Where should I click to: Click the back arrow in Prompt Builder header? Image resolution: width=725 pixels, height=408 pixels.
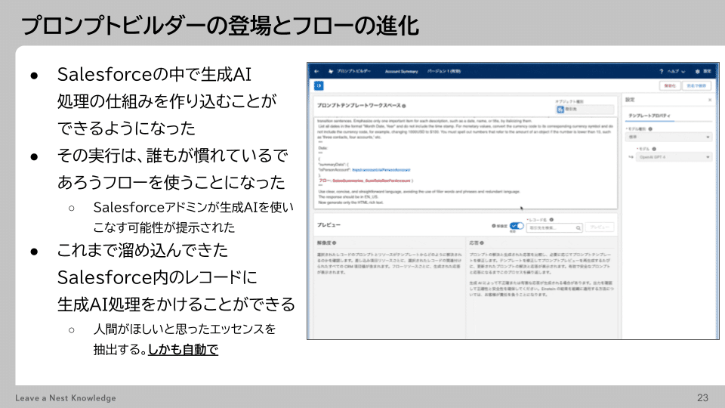(x=316, y=71)
